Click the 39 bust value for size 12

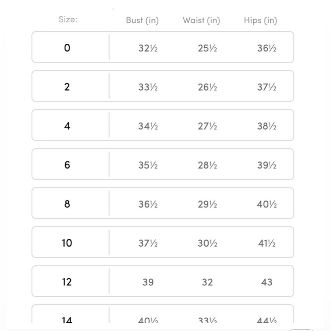tap(148, 282)
